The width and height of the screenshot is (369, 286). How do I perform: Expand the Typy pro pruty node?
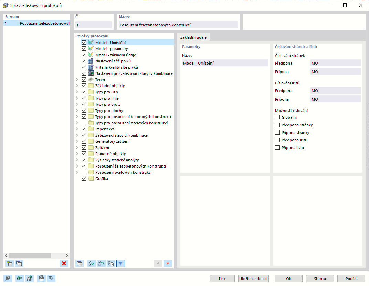[77, 104]
